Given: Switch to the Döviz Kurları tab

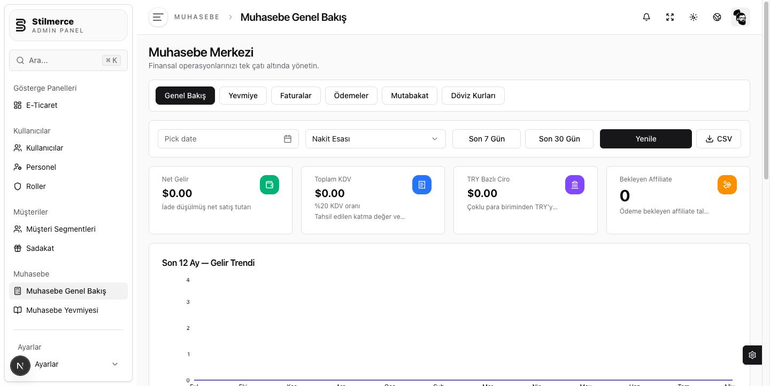Looking at the screenshot, I should (x=473, y=96).
